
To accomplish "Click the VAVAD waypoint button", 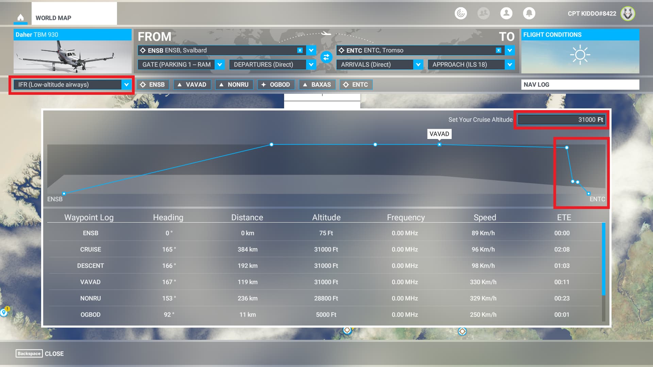I will pos(192,85).
